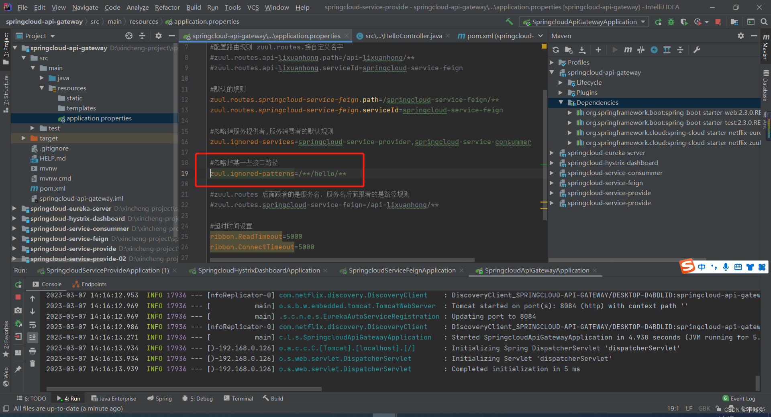Viewport: 771px width, 417px height.
Task: Open the Spring tool window
Action: pyautogui.click(x=159, y=399)
